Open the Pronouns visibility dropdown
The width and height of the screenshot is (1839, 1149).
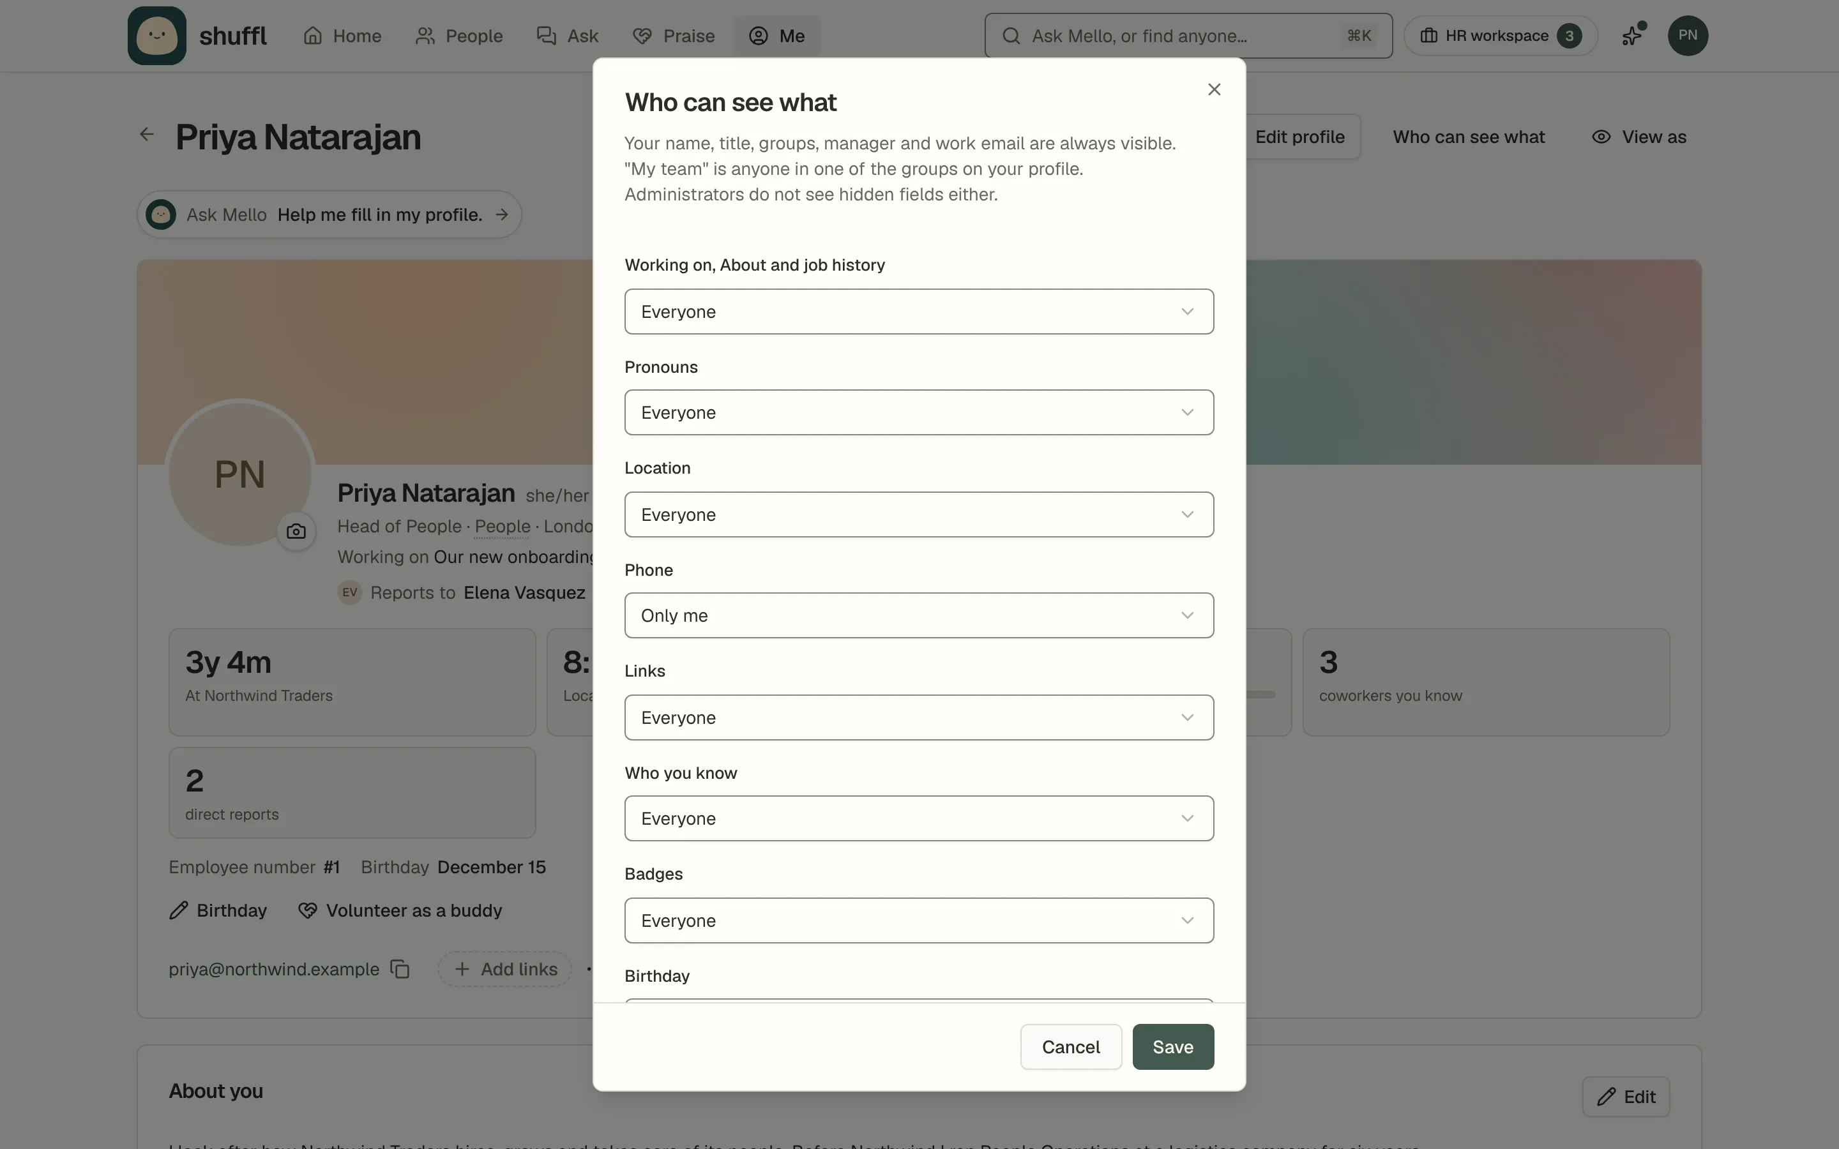(919, 412)
